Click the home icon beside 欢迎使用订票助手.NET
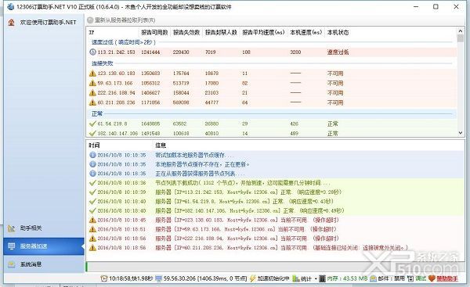 (x=12, y=23)
